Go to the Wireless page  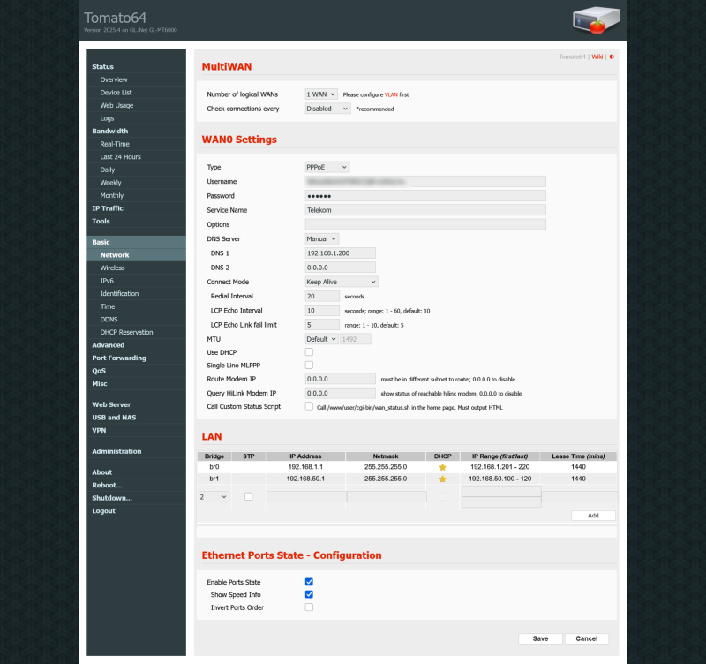coord(113,268)
